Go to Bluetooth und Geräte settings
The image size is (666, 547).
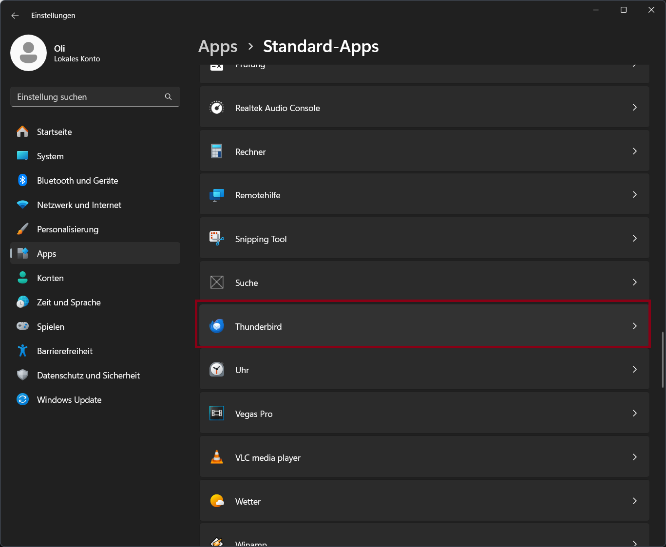77,181
